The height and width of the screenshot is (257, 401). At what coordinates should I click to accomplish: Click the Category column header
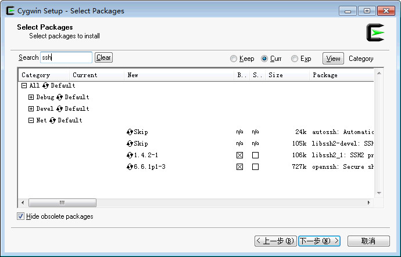44,75
